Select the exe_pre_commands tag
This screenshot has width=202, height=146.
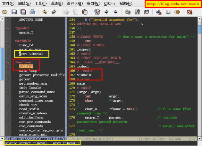coord(35,122)
